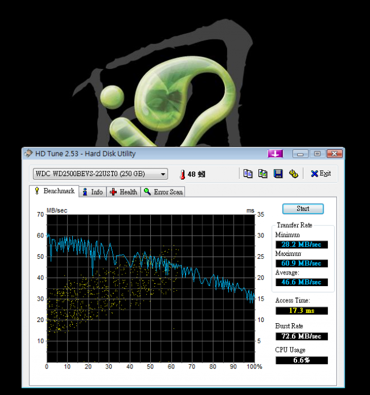Switch to the Error Scan tab
Image resolution: width=370 pixels, height=395 pixels.
pyautogui.click(x=163, y=192)
